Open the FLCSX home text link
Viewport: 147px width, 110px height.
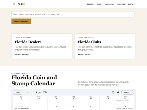click(22, 4)
